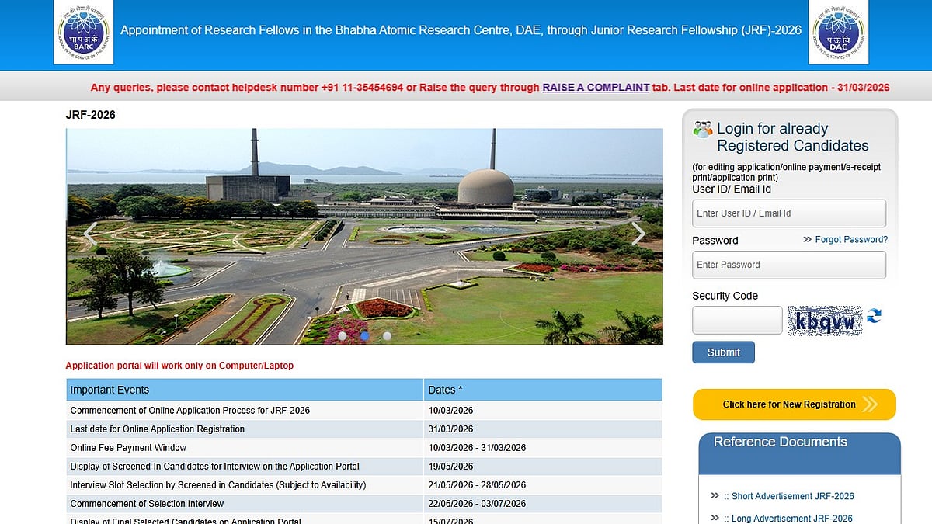Click the BARC logo emblem

pyautogui.click(x=82, y=32)
